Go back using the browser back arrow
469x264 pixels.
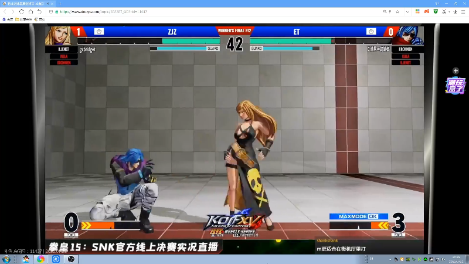pos(5,12)
